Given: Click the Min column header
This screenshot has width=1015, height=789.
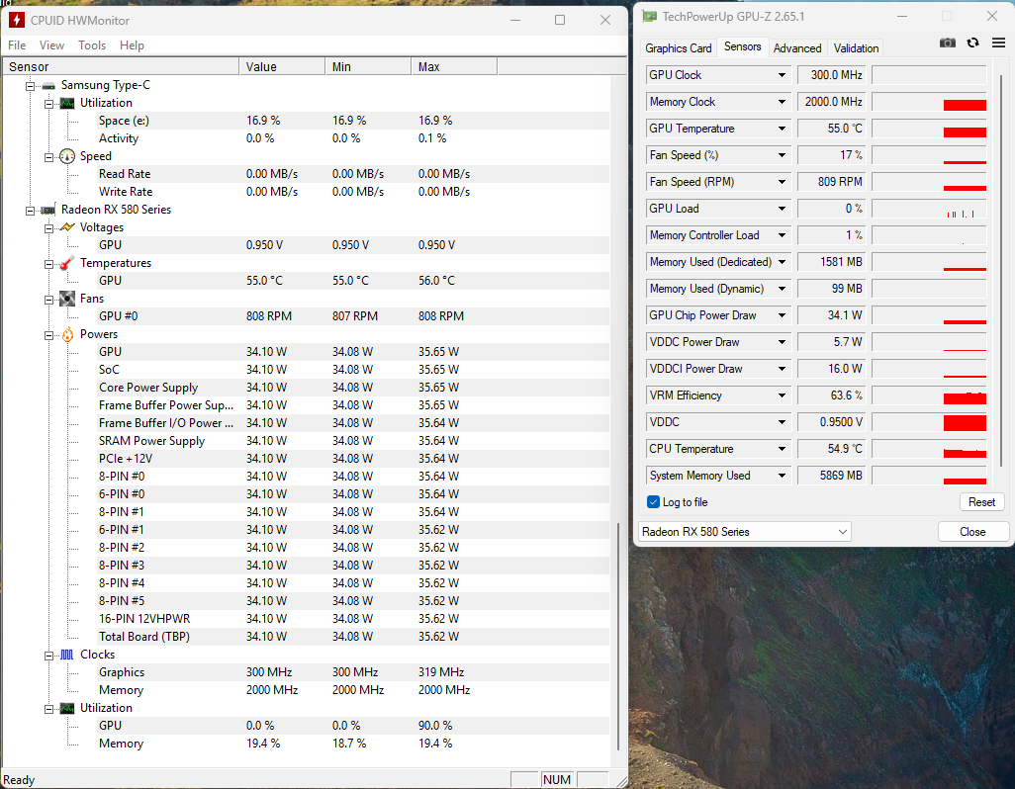Looking at the screenshot, I should [368, 66].
